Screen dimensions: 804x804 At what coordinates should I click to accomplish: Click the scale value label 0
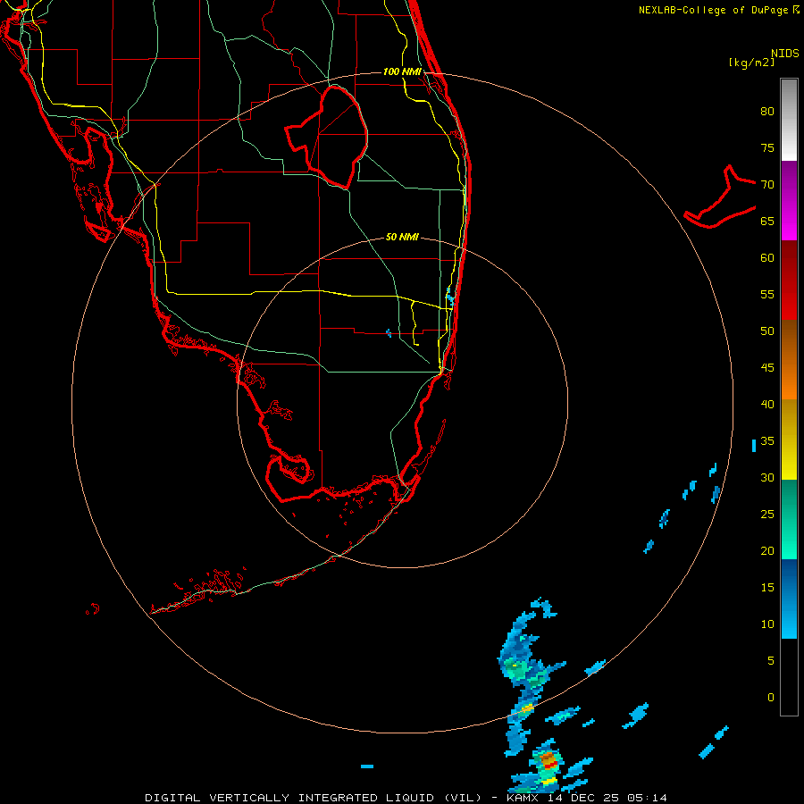[771, 698]
